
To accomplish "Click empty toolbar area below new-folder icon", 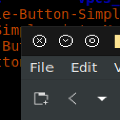I will 41,112.
